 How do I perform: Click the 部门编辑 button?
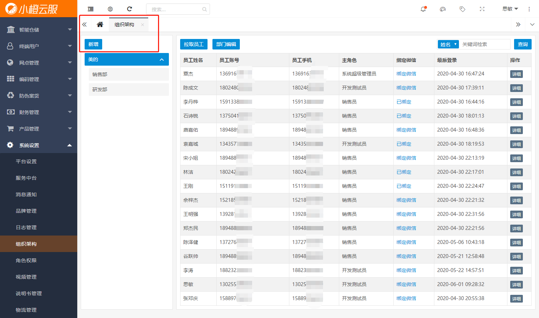[226, 44]
